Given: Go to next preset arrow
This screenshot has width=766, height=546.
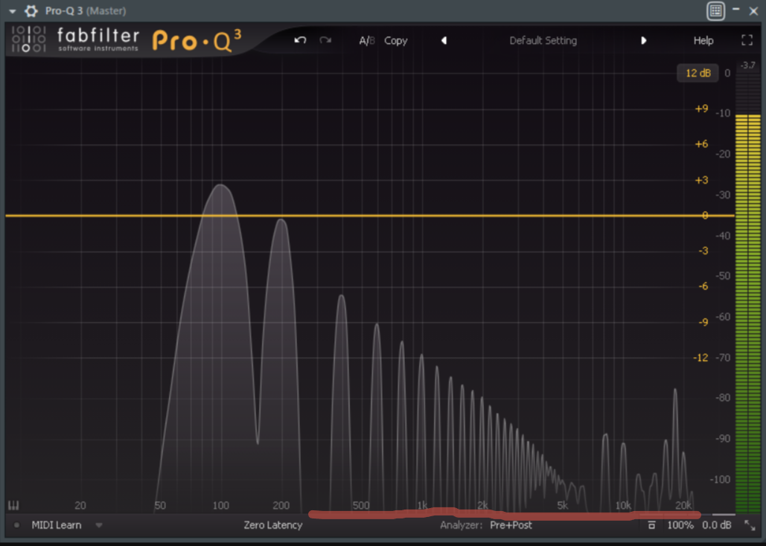Looking at the screenshot, I should coord(643,40).
